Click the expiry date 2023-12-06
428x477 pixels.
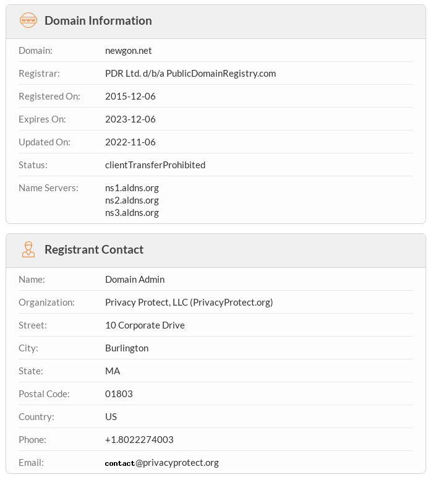[130, 119]
